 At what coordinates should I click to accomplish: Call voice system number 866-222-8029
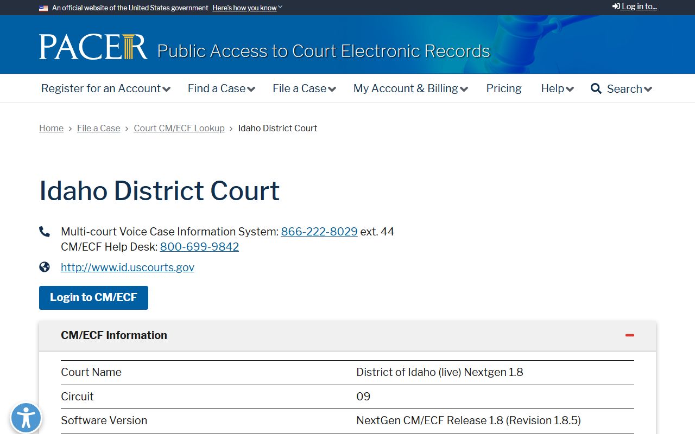pos(319,232)
